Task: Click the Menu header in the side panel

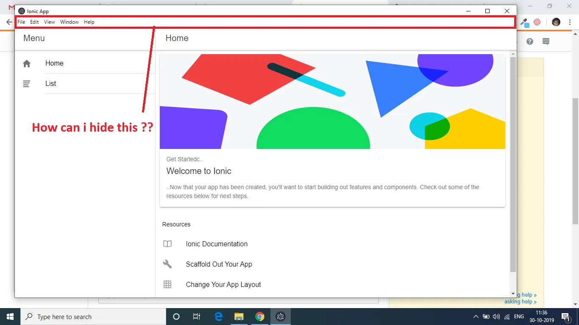Action: (34, 38)
